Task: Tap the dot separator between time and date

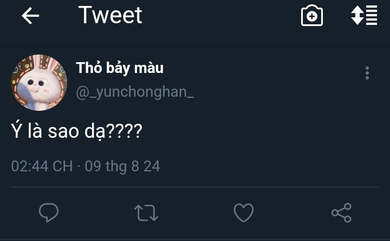Action: (x=79, y=166)
